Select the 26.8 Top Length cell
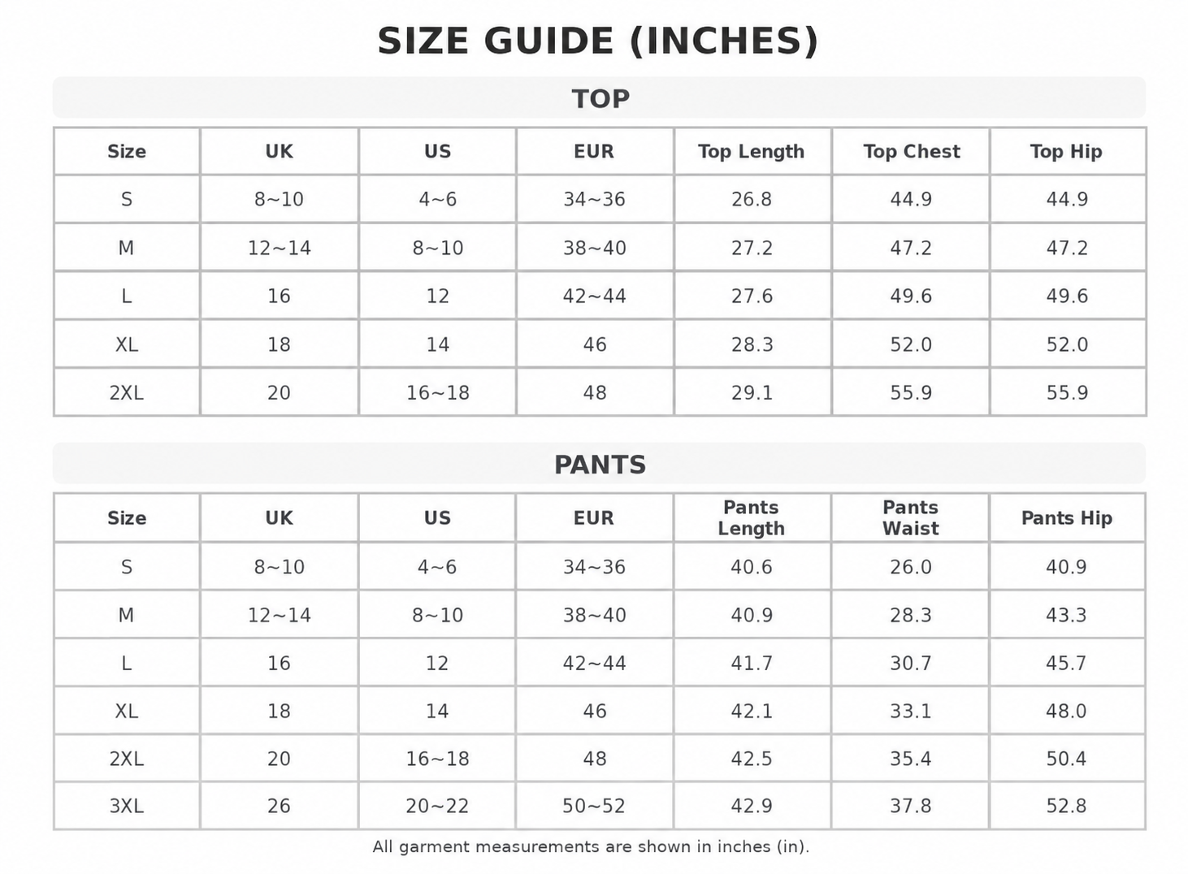1188x874 pixels. click(x=752, y=199)
